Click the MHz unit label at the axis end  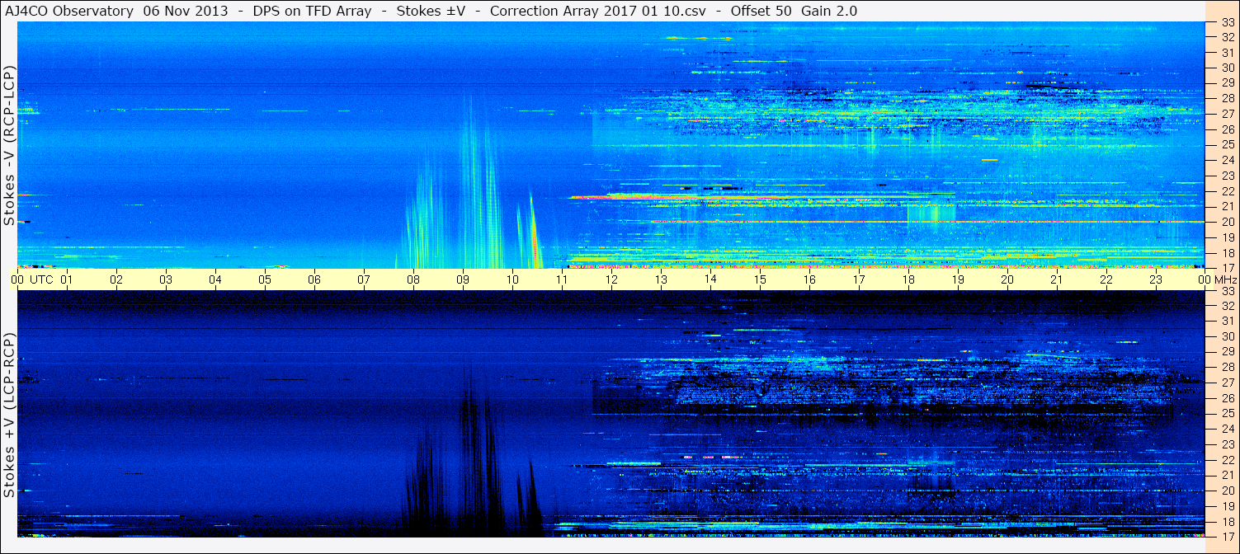(1225, 279)
